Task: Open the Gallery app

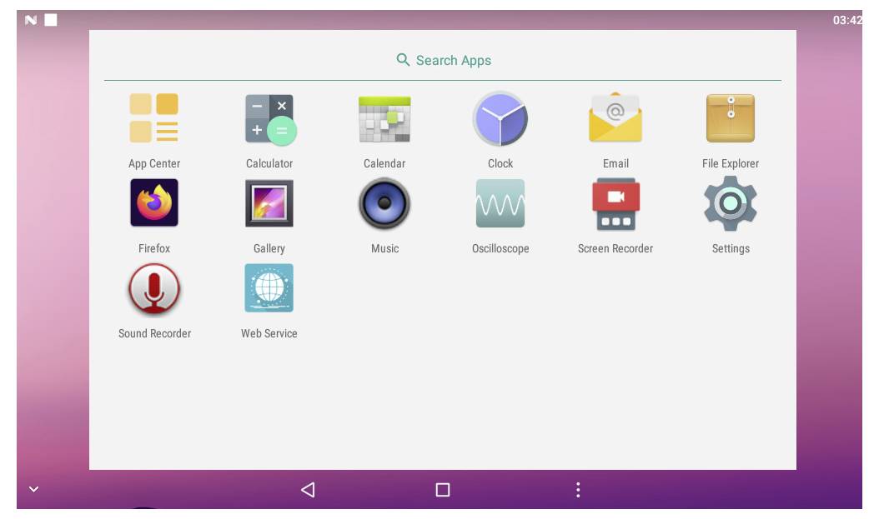Action: pyautogui.click(x=269, y=202)
